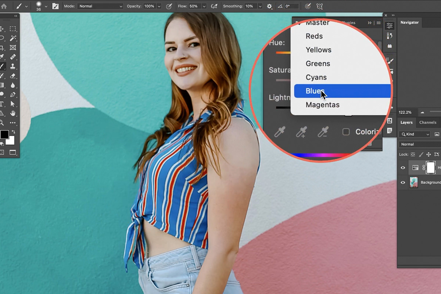The height and width of the screenshot is (294, 441).
Task: Toggle pressure for opacity
Action: tap(169, 6)
